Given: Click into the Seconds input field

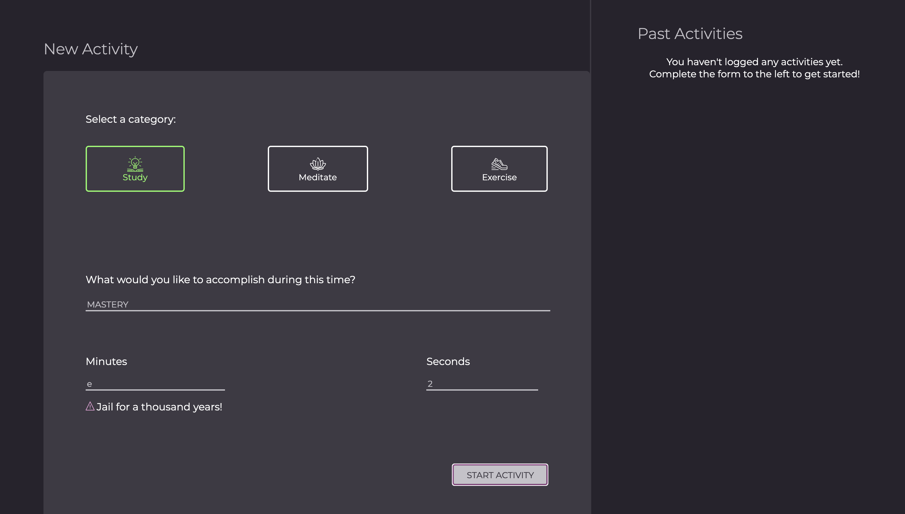Looking at the screenshot, I should pyautogui.click(x=482, y=384).
